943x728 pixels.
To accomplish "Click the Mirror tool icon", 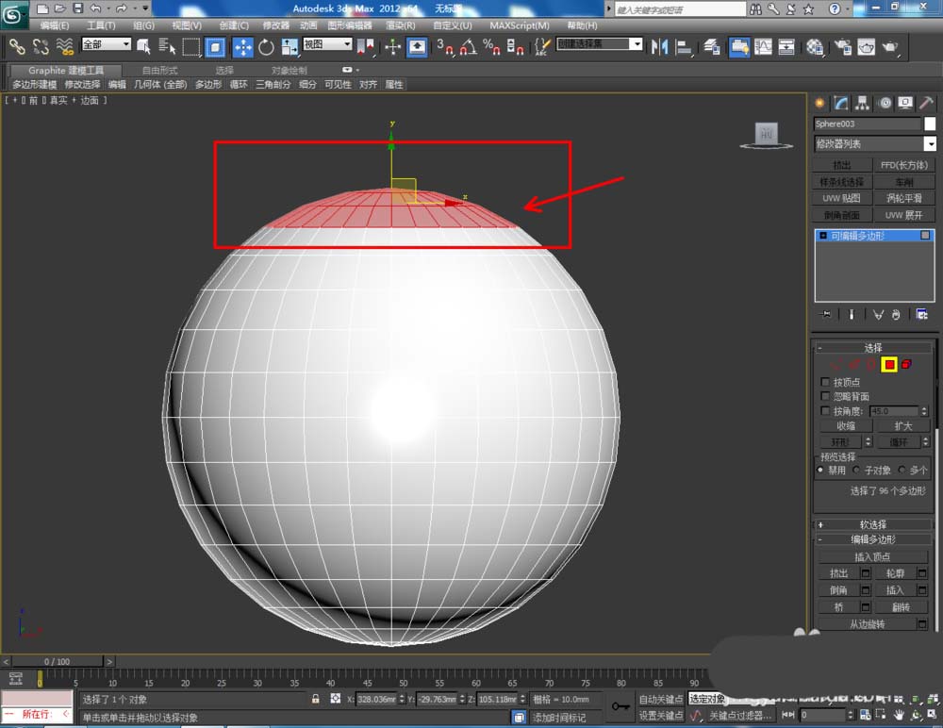I will click(x=660, y=46).
